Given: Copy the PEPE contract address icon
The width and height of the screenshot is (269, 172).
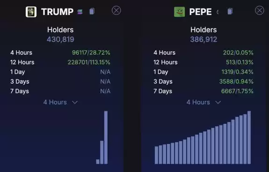Looking at the screenshot, I should click(x=230, y=12).
